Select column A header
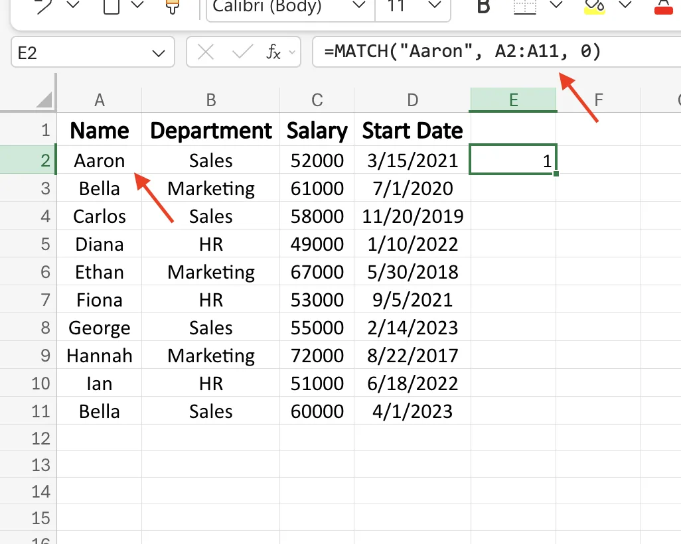Image resolution: width=681 pixels, height=544 pixels. [100, 100]
